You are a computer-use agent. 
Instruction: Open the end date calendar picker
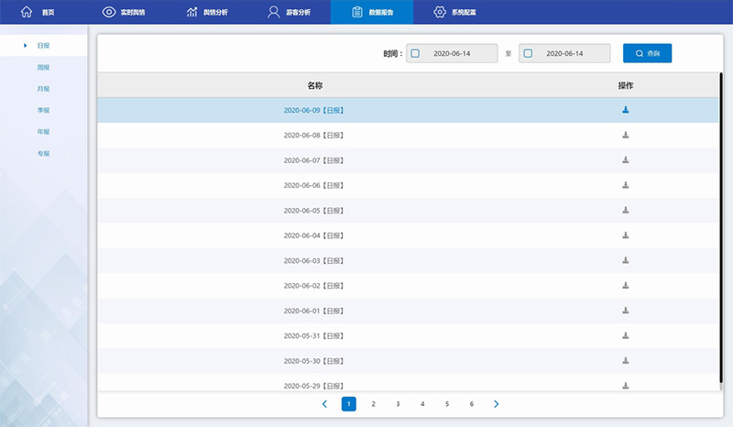click(x=528, y=53)
